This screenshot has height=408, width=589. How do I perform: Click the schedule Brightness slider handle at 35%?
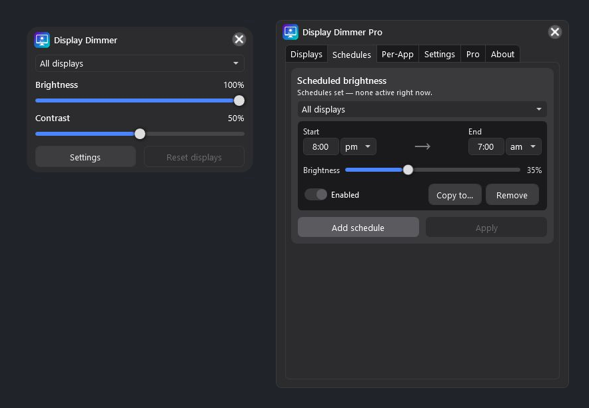coord(408,170)
